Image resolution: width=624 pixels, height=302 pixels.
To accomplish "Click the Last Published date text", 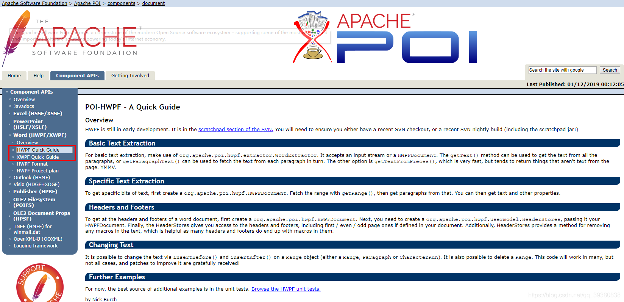I will click(x=575, y=84).
